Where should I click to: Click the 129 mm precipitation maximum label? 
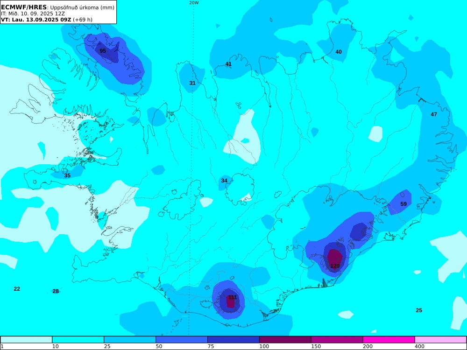[x=335, y=266]
